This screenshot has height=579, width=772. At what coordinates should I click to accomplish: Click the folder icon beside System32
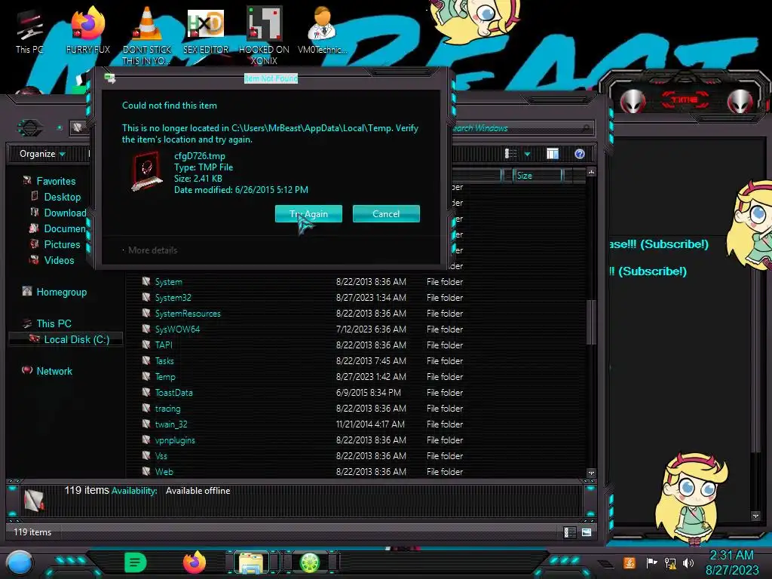pyautogui.click(x=146, y=297)
